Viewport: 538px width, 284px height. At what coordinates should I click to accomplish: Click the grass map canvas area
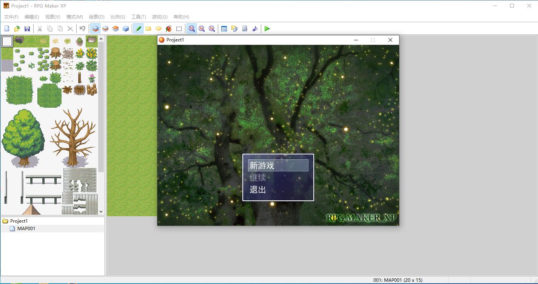[132, 126]
